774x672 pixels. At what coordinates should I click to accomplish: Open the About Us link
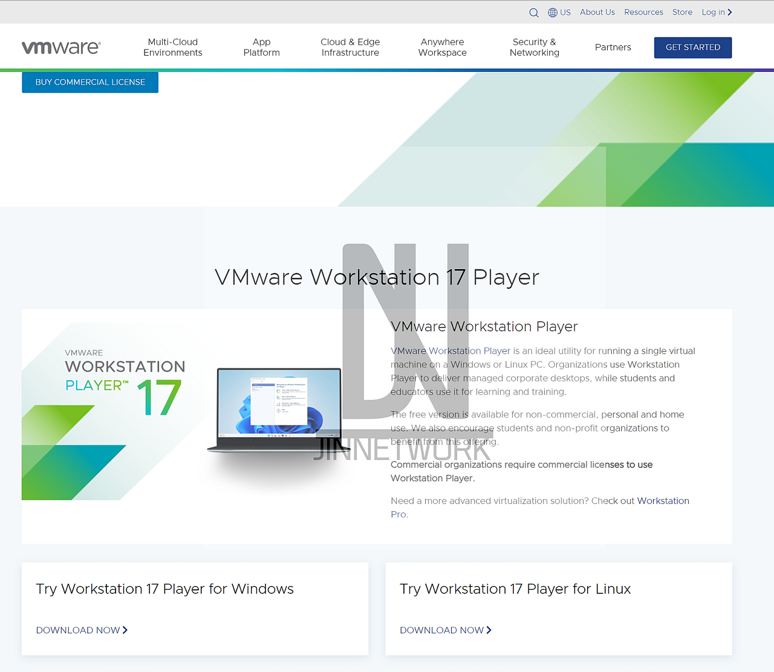click(x=597, y=12)
